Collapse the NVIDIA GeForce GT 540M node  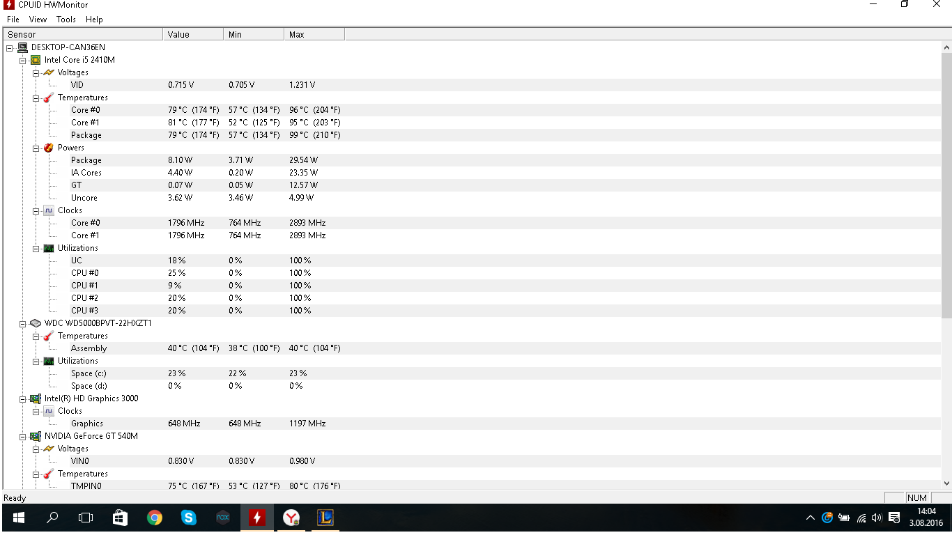pos(23,436)
